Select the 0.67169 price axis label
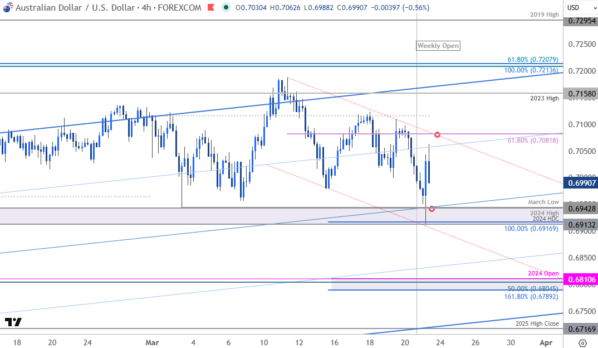This screenshot has width=598, height=348. coord(582,328)
